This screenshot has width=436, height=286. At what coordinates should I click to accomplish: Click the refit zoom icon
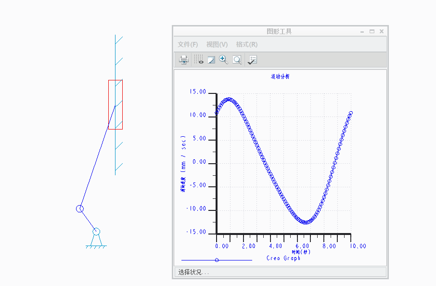coord(237,60)
